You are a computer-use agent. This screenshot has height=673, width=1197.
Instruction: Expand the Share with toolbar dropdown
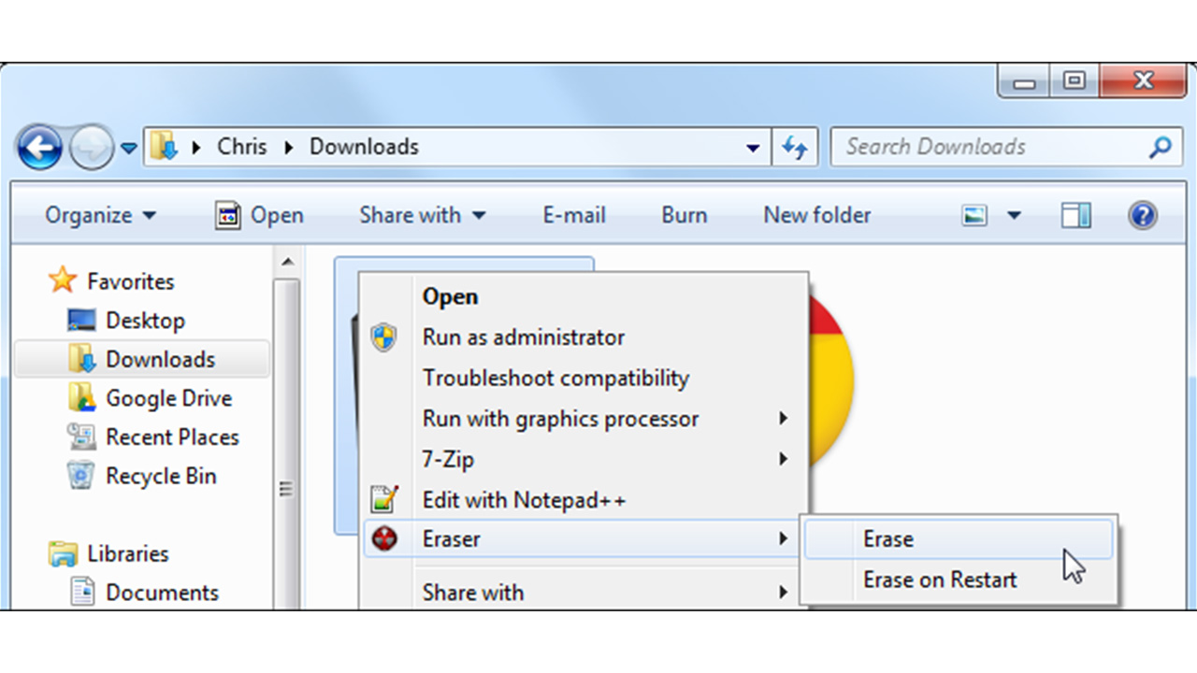[x=421, y=215]
